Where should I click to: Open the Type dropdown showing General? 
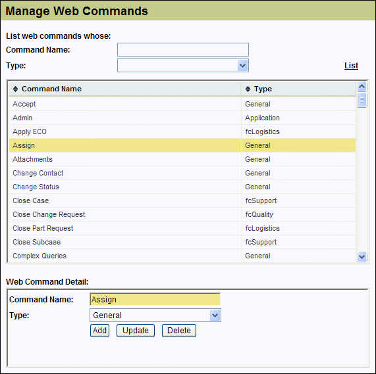point(215,315)
